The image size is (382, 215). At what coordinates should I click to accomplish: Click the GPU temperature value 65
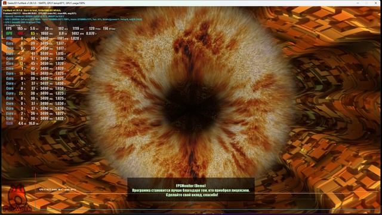coord(33,33)
